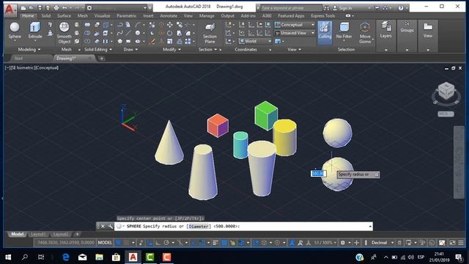Viewport: 469px width, 264px height.
Task: Select the Line tool in Draw panel
Action: pos(128,33)
